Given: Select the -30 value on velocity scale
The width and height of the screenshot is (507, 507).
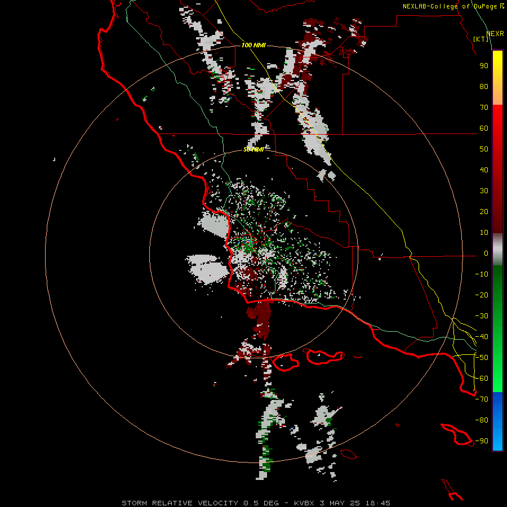Looking at the screenshot, I should 482,316.
